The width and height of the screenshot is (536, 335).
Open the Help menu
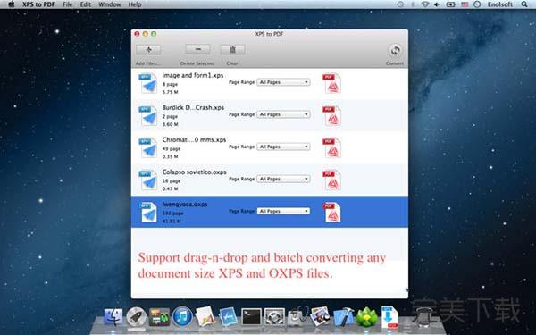(x=135, y=4)
